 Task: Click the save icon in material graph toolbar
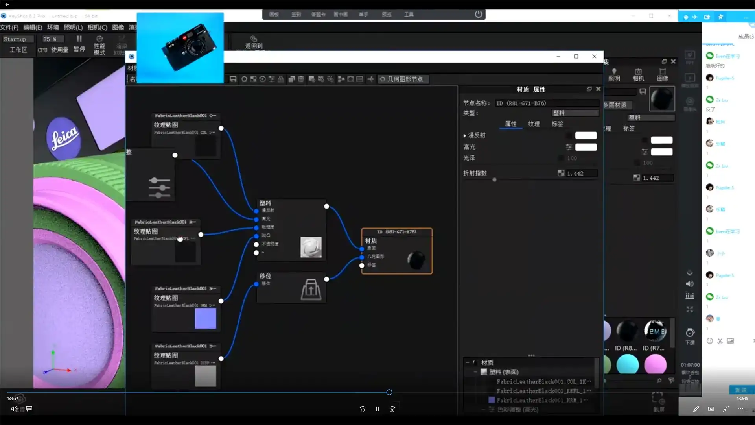pos(233,79)
